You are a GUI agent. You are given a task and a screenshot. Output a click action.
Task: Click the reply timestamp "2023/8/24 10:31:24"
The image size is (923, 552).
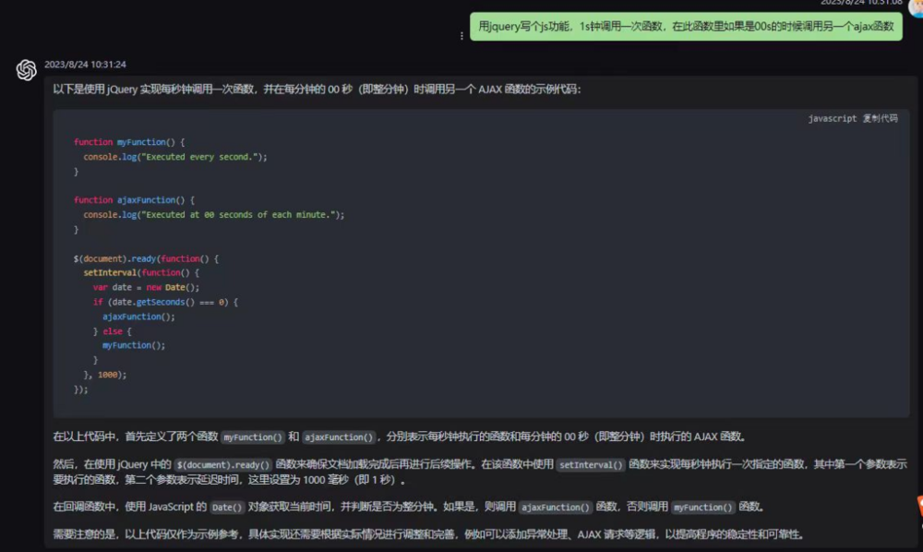[x=85, y=64]
